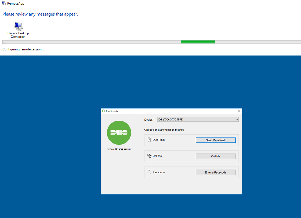Click the Enter a Passcode button
The width and height of the screenshot is (301, 218).
pyautogui.click(x=216, y=172)
